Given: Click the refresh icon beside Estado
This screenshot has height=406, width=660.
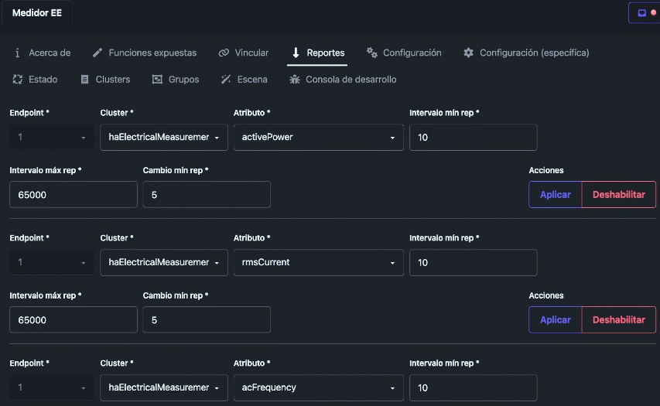Looking at the screenshot, I should 17,79.
